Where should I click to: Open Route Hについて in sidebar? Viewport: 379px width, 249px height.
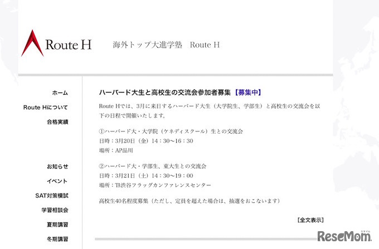(46, 108)
